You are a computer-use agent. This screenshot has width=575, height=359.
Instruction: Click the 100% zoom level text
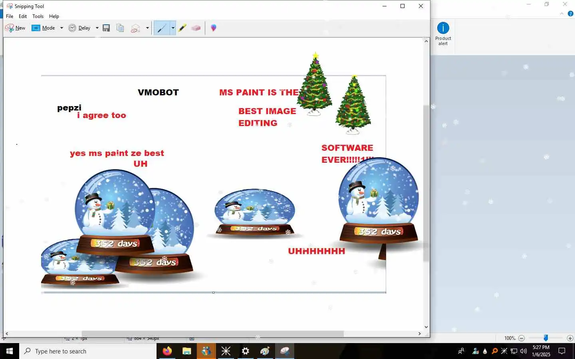510,338
